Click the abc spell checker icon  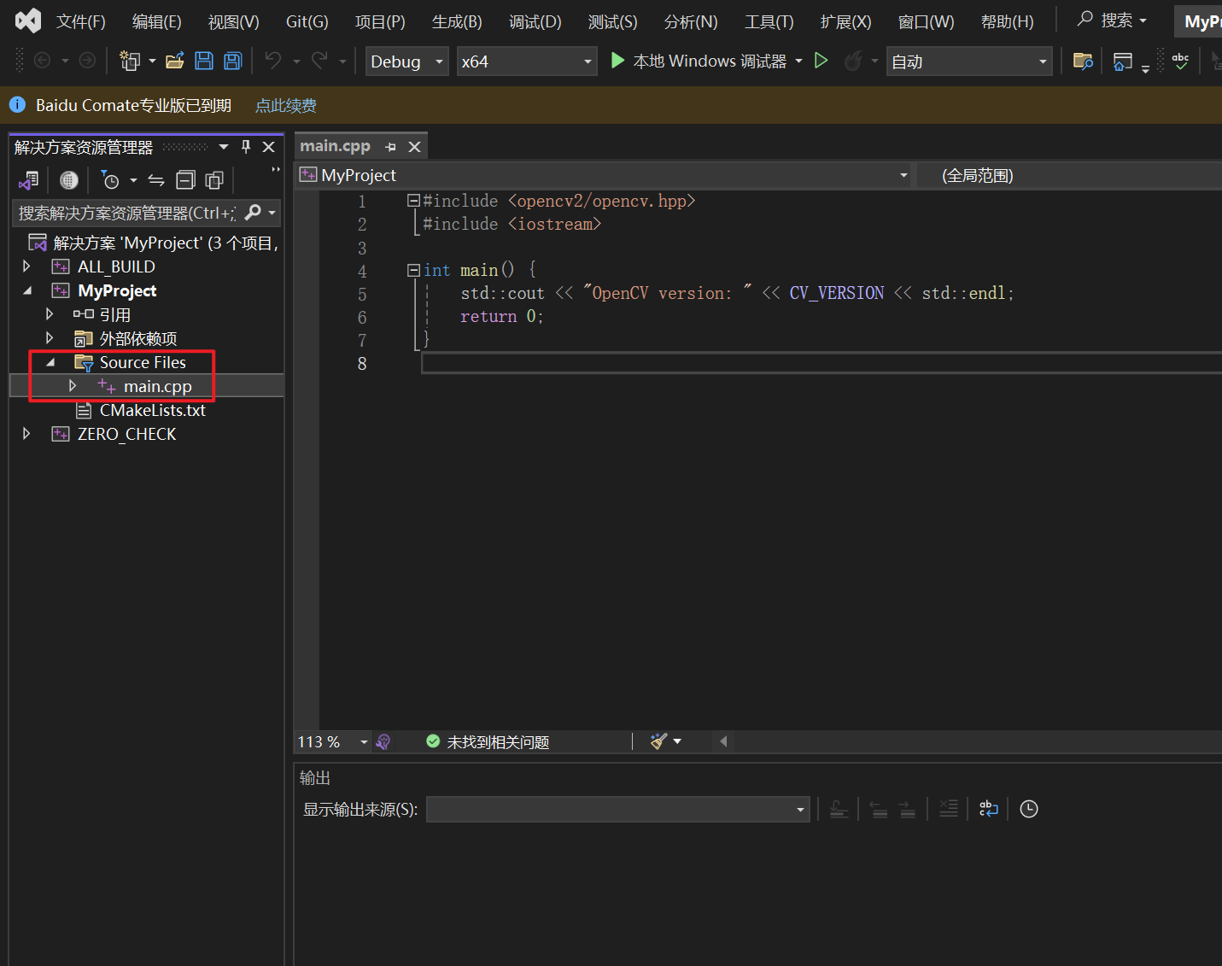(1180, 61)
